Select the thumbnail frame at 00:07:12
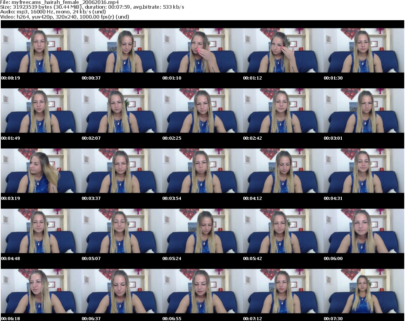Viewport: 405px width, 321px height. point(283,291)
